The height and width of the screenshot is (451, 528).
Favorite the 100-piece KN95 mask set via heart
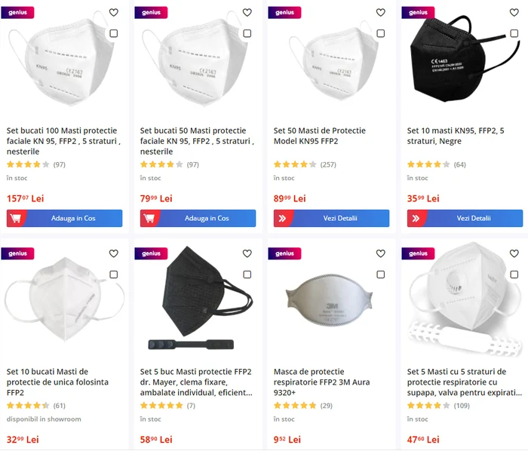[113, 13]
